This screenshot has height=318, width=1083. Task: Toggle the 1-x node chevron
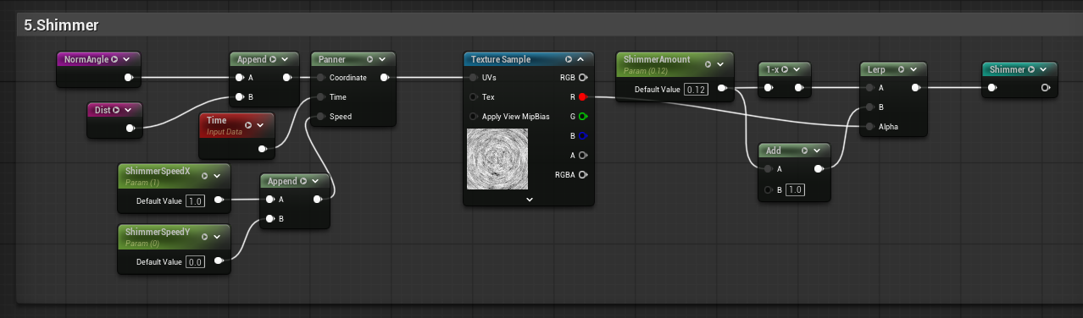[x=797, y=69]
